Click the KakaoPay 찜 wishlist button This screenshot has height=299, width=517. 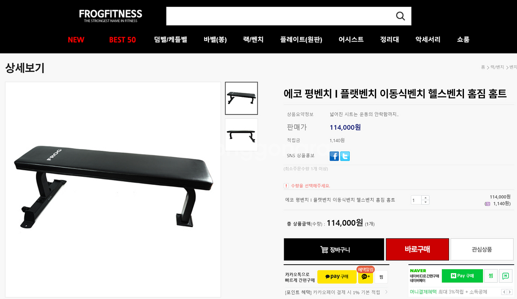(381, 277)
